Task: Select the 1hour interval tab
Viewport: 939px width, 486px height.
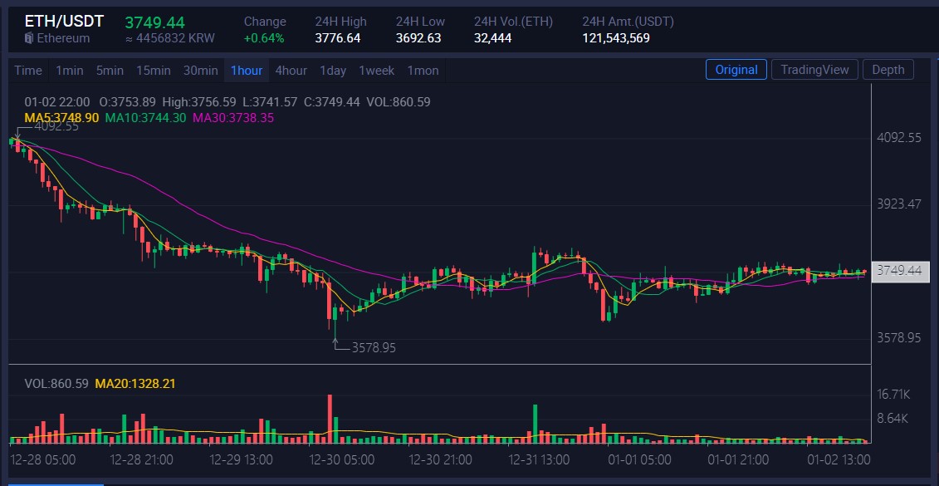Action: pyautogui.click(x=247, y=71)
